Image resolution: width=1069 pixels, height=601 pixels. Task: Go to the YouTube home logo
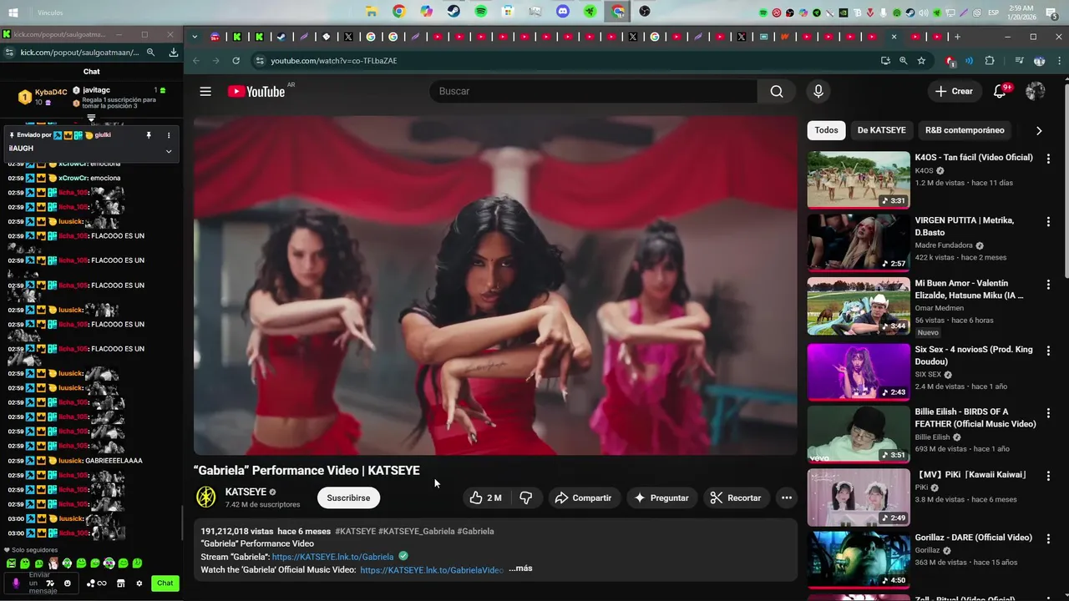256,91
